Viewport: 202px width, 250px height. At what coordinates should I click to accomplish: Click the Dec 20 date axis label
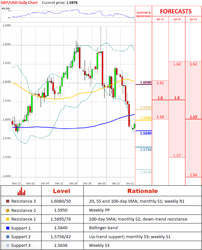73,183
